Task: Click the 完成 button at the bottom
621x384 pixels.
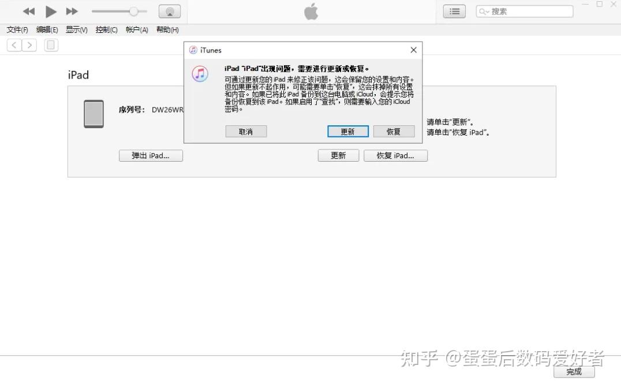Action: [x=574, y=372]
